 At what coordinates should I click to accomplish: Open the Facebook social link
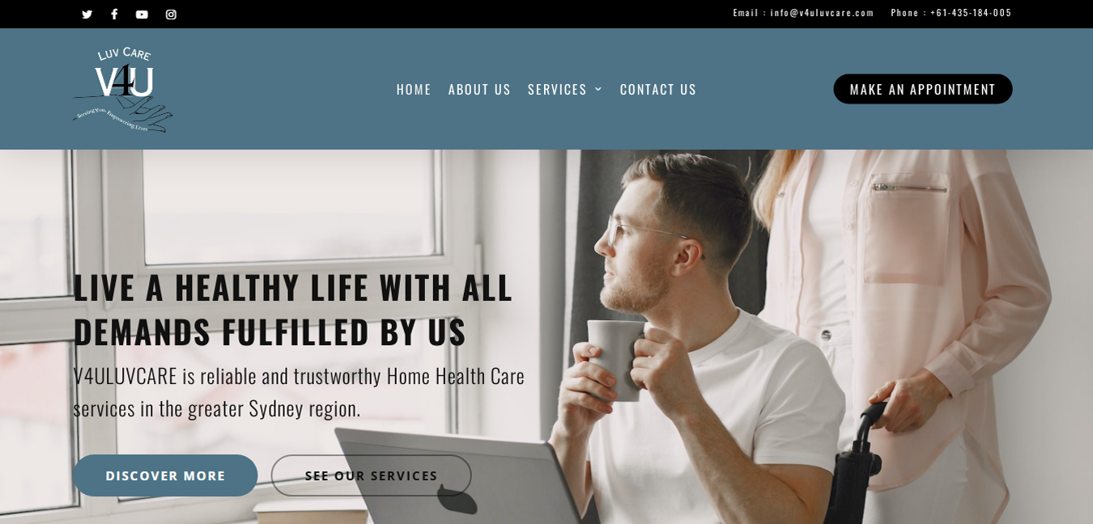click(x=114, y=15)
